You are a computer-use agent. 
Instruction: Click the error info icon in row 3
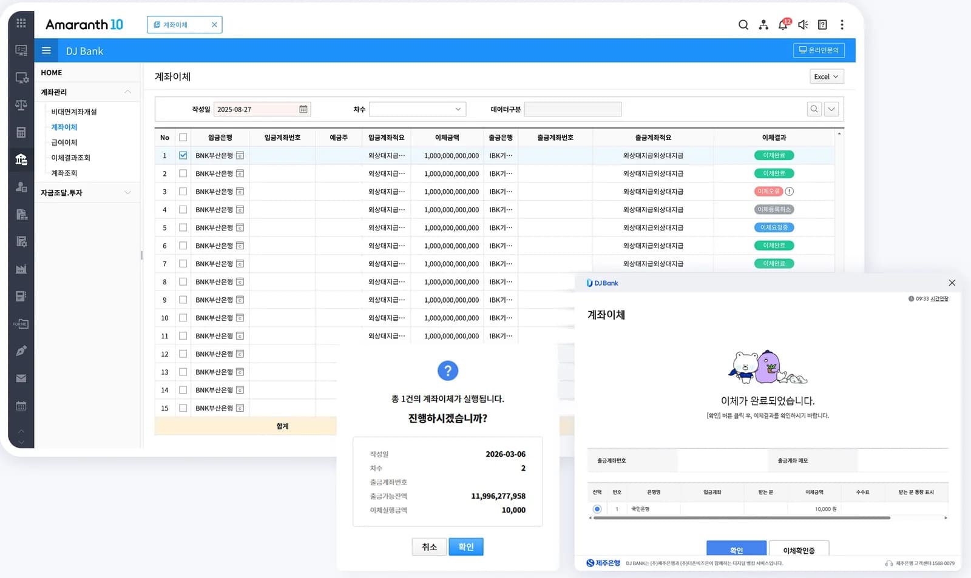789,192
